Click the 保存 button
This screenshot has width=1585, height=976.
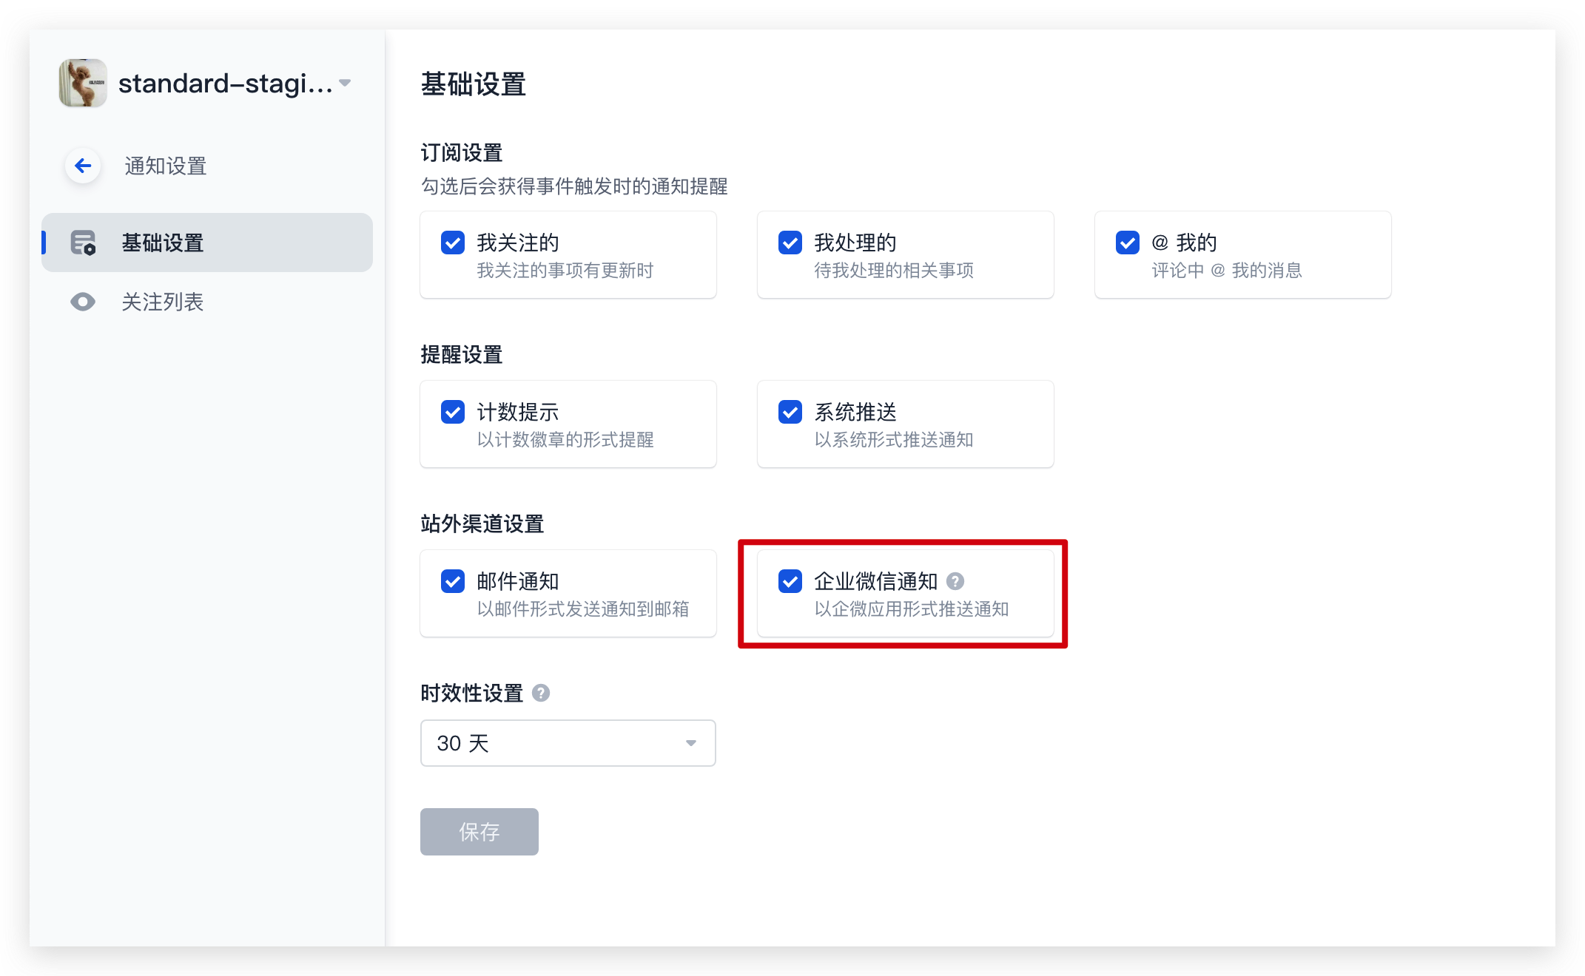click(x=479, y=832)
